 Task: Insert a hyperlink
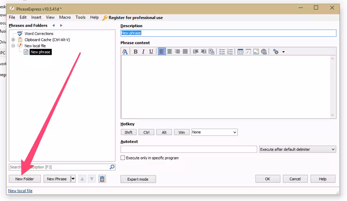(264, 51)
